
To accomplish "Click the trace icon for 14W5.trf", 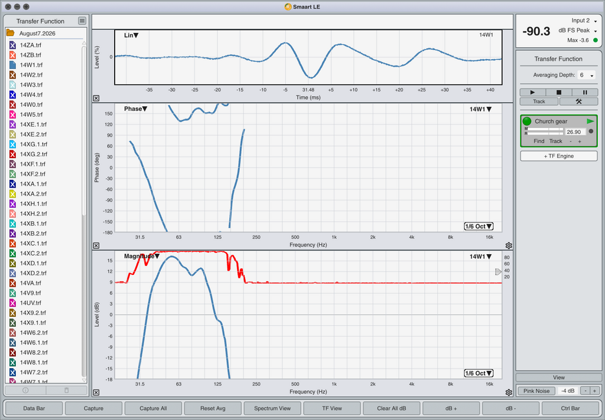I will tap(12, 114).
